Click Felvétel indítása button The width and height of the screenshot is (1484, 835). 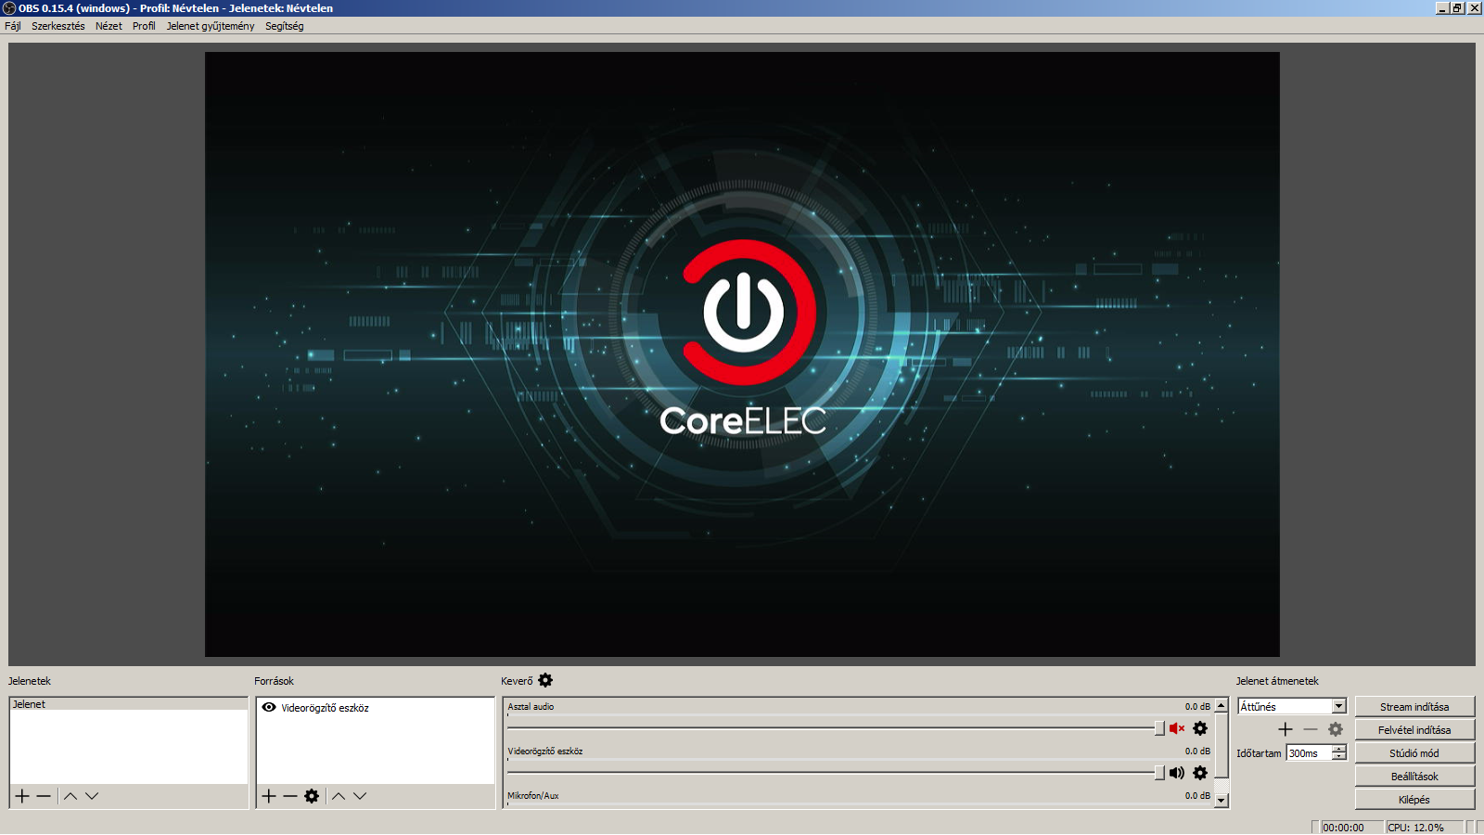pos(1414,729)
